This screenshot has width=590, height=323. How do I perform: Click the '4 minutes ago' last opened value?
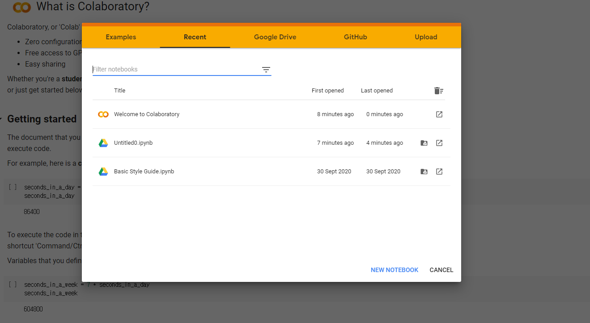[385, 143]
